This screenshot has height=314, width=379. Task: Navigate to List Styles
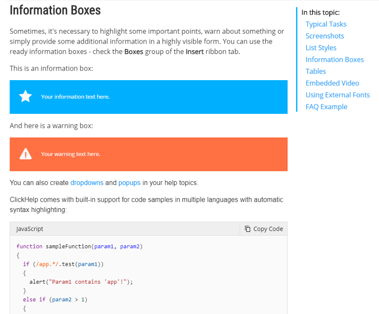click(x=321, y=48)
